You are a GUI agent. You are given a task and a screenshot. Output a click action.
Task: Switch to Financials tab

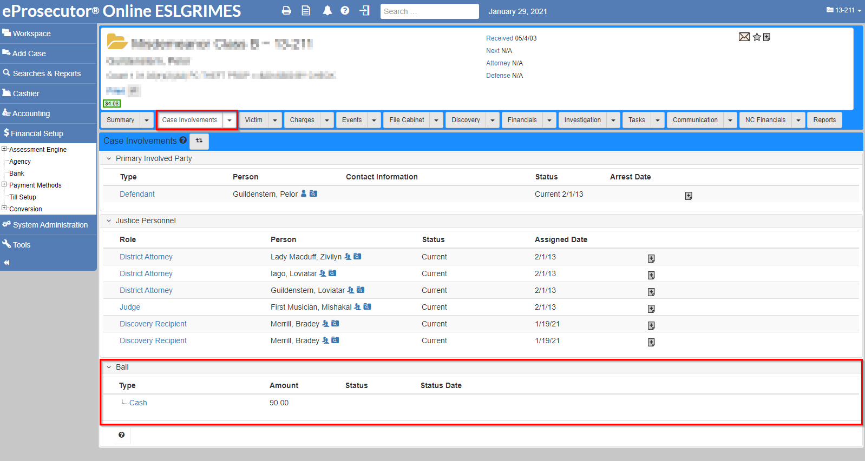click(x=522, y=120)
